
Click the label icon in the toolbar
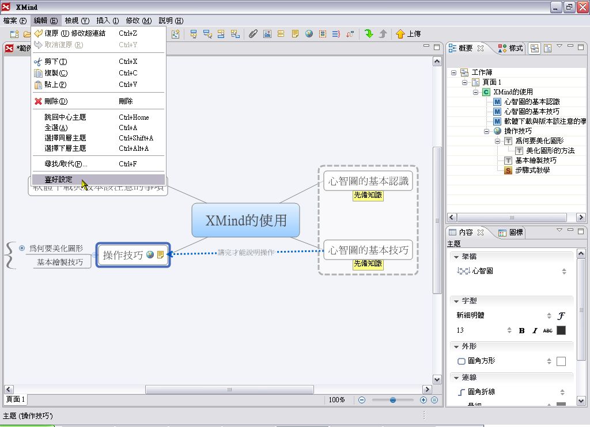(281, 34)
